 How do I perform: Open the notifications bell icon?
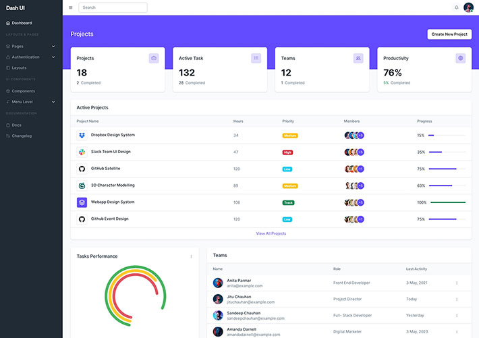click(x=456, y=7)
